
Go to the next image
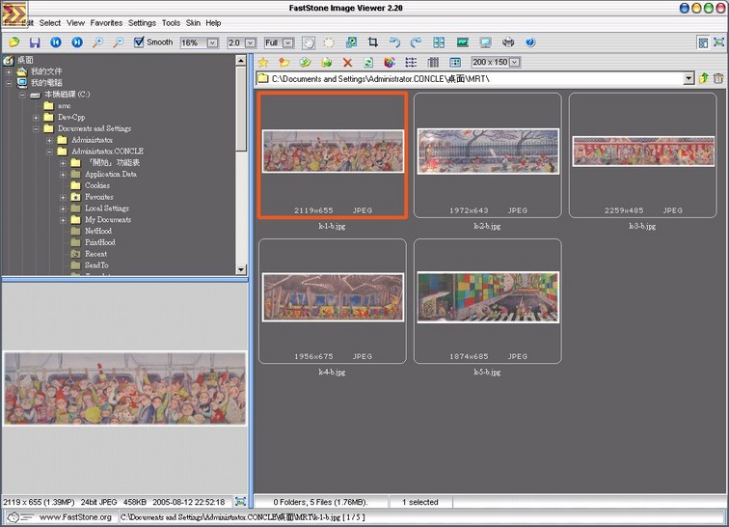click(x=77, y=42)
